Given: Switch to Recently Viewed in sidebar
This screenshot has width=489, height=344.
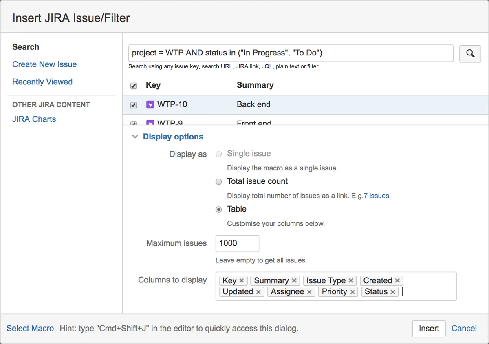Looking at the screenshot, I should pos(42,82).
